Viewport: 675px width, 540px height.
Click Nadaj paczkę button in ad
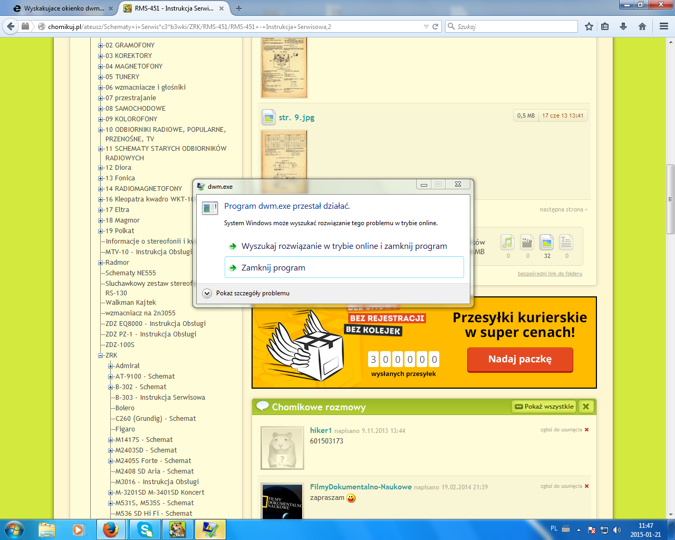coord(520,359)
